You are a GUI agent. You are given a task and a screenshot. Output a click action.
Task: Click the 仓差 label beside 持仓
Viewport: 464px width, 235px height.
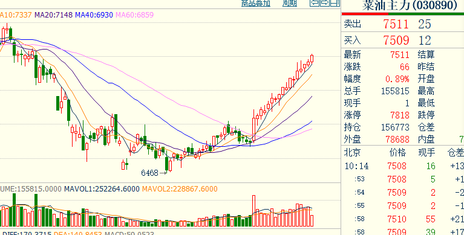[426, 127]
